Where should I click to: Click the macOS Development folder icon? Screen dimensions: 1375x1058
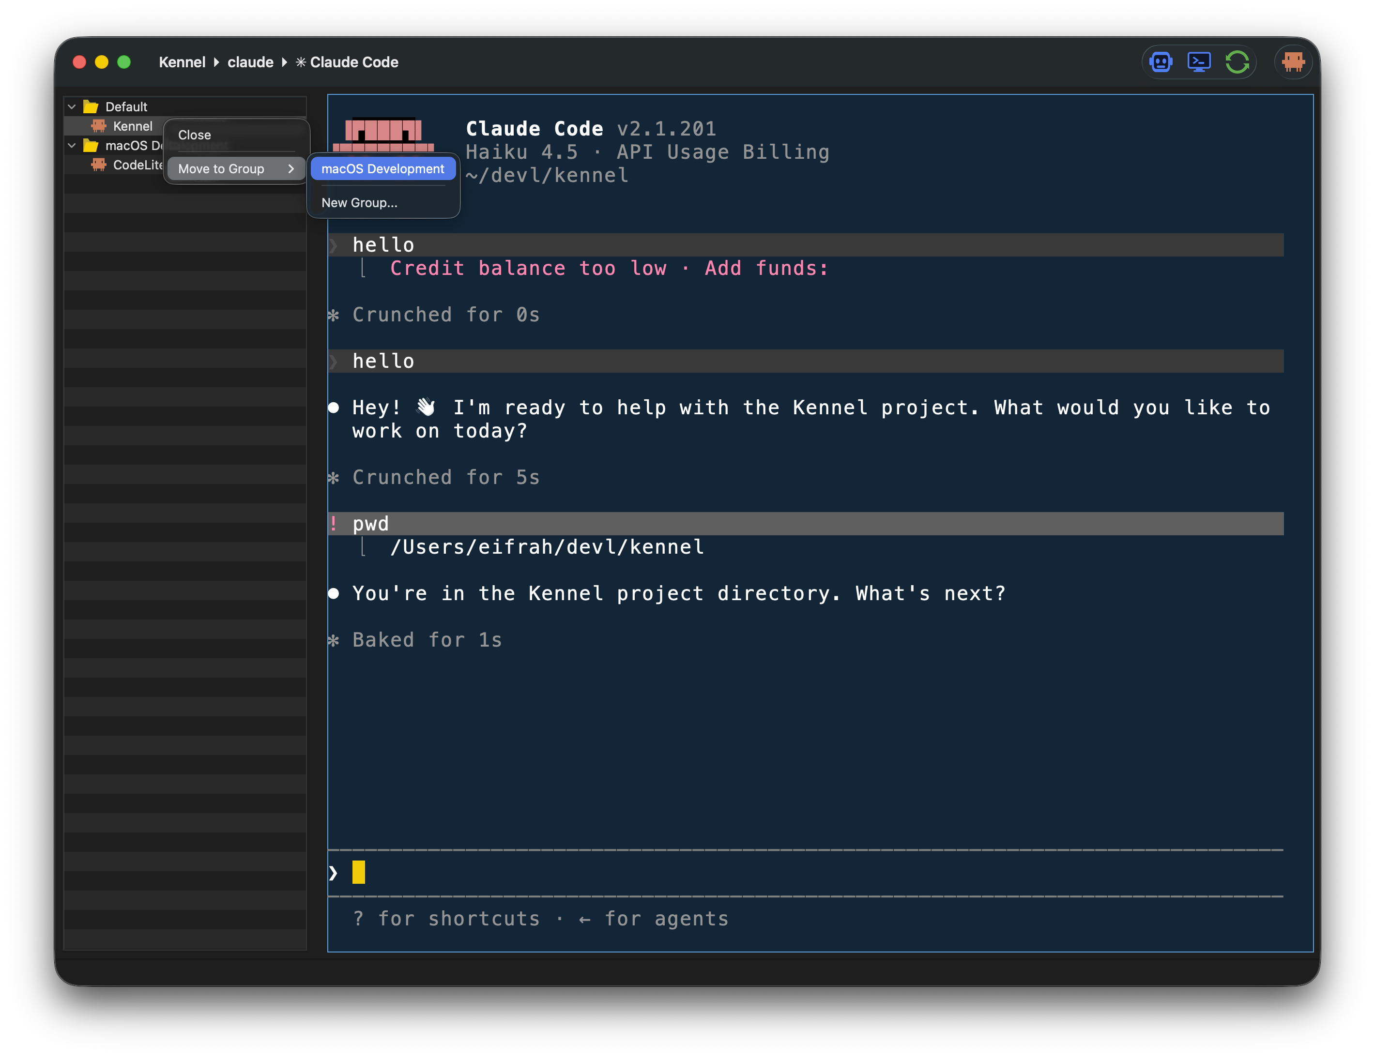point(91,145)
